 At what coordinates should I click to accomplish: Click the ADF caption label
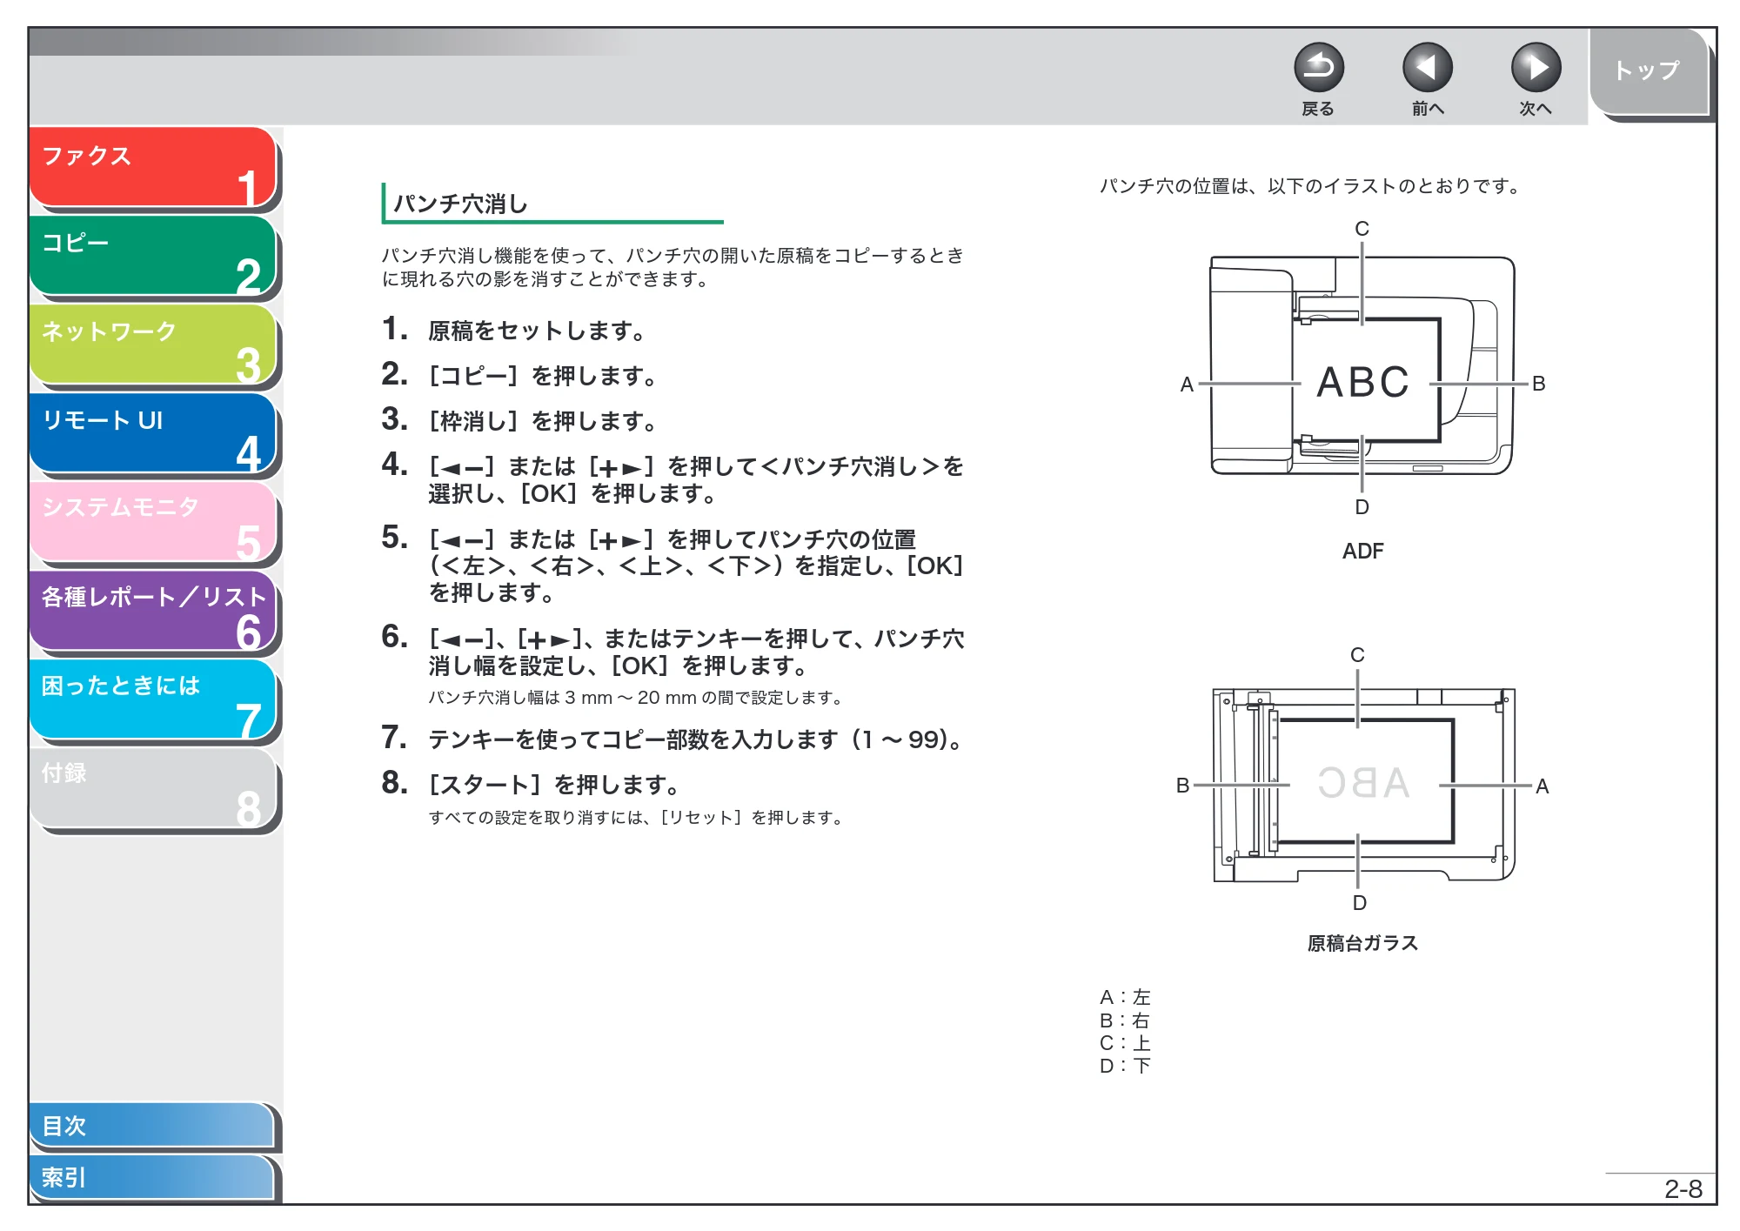coord(1362,551)
